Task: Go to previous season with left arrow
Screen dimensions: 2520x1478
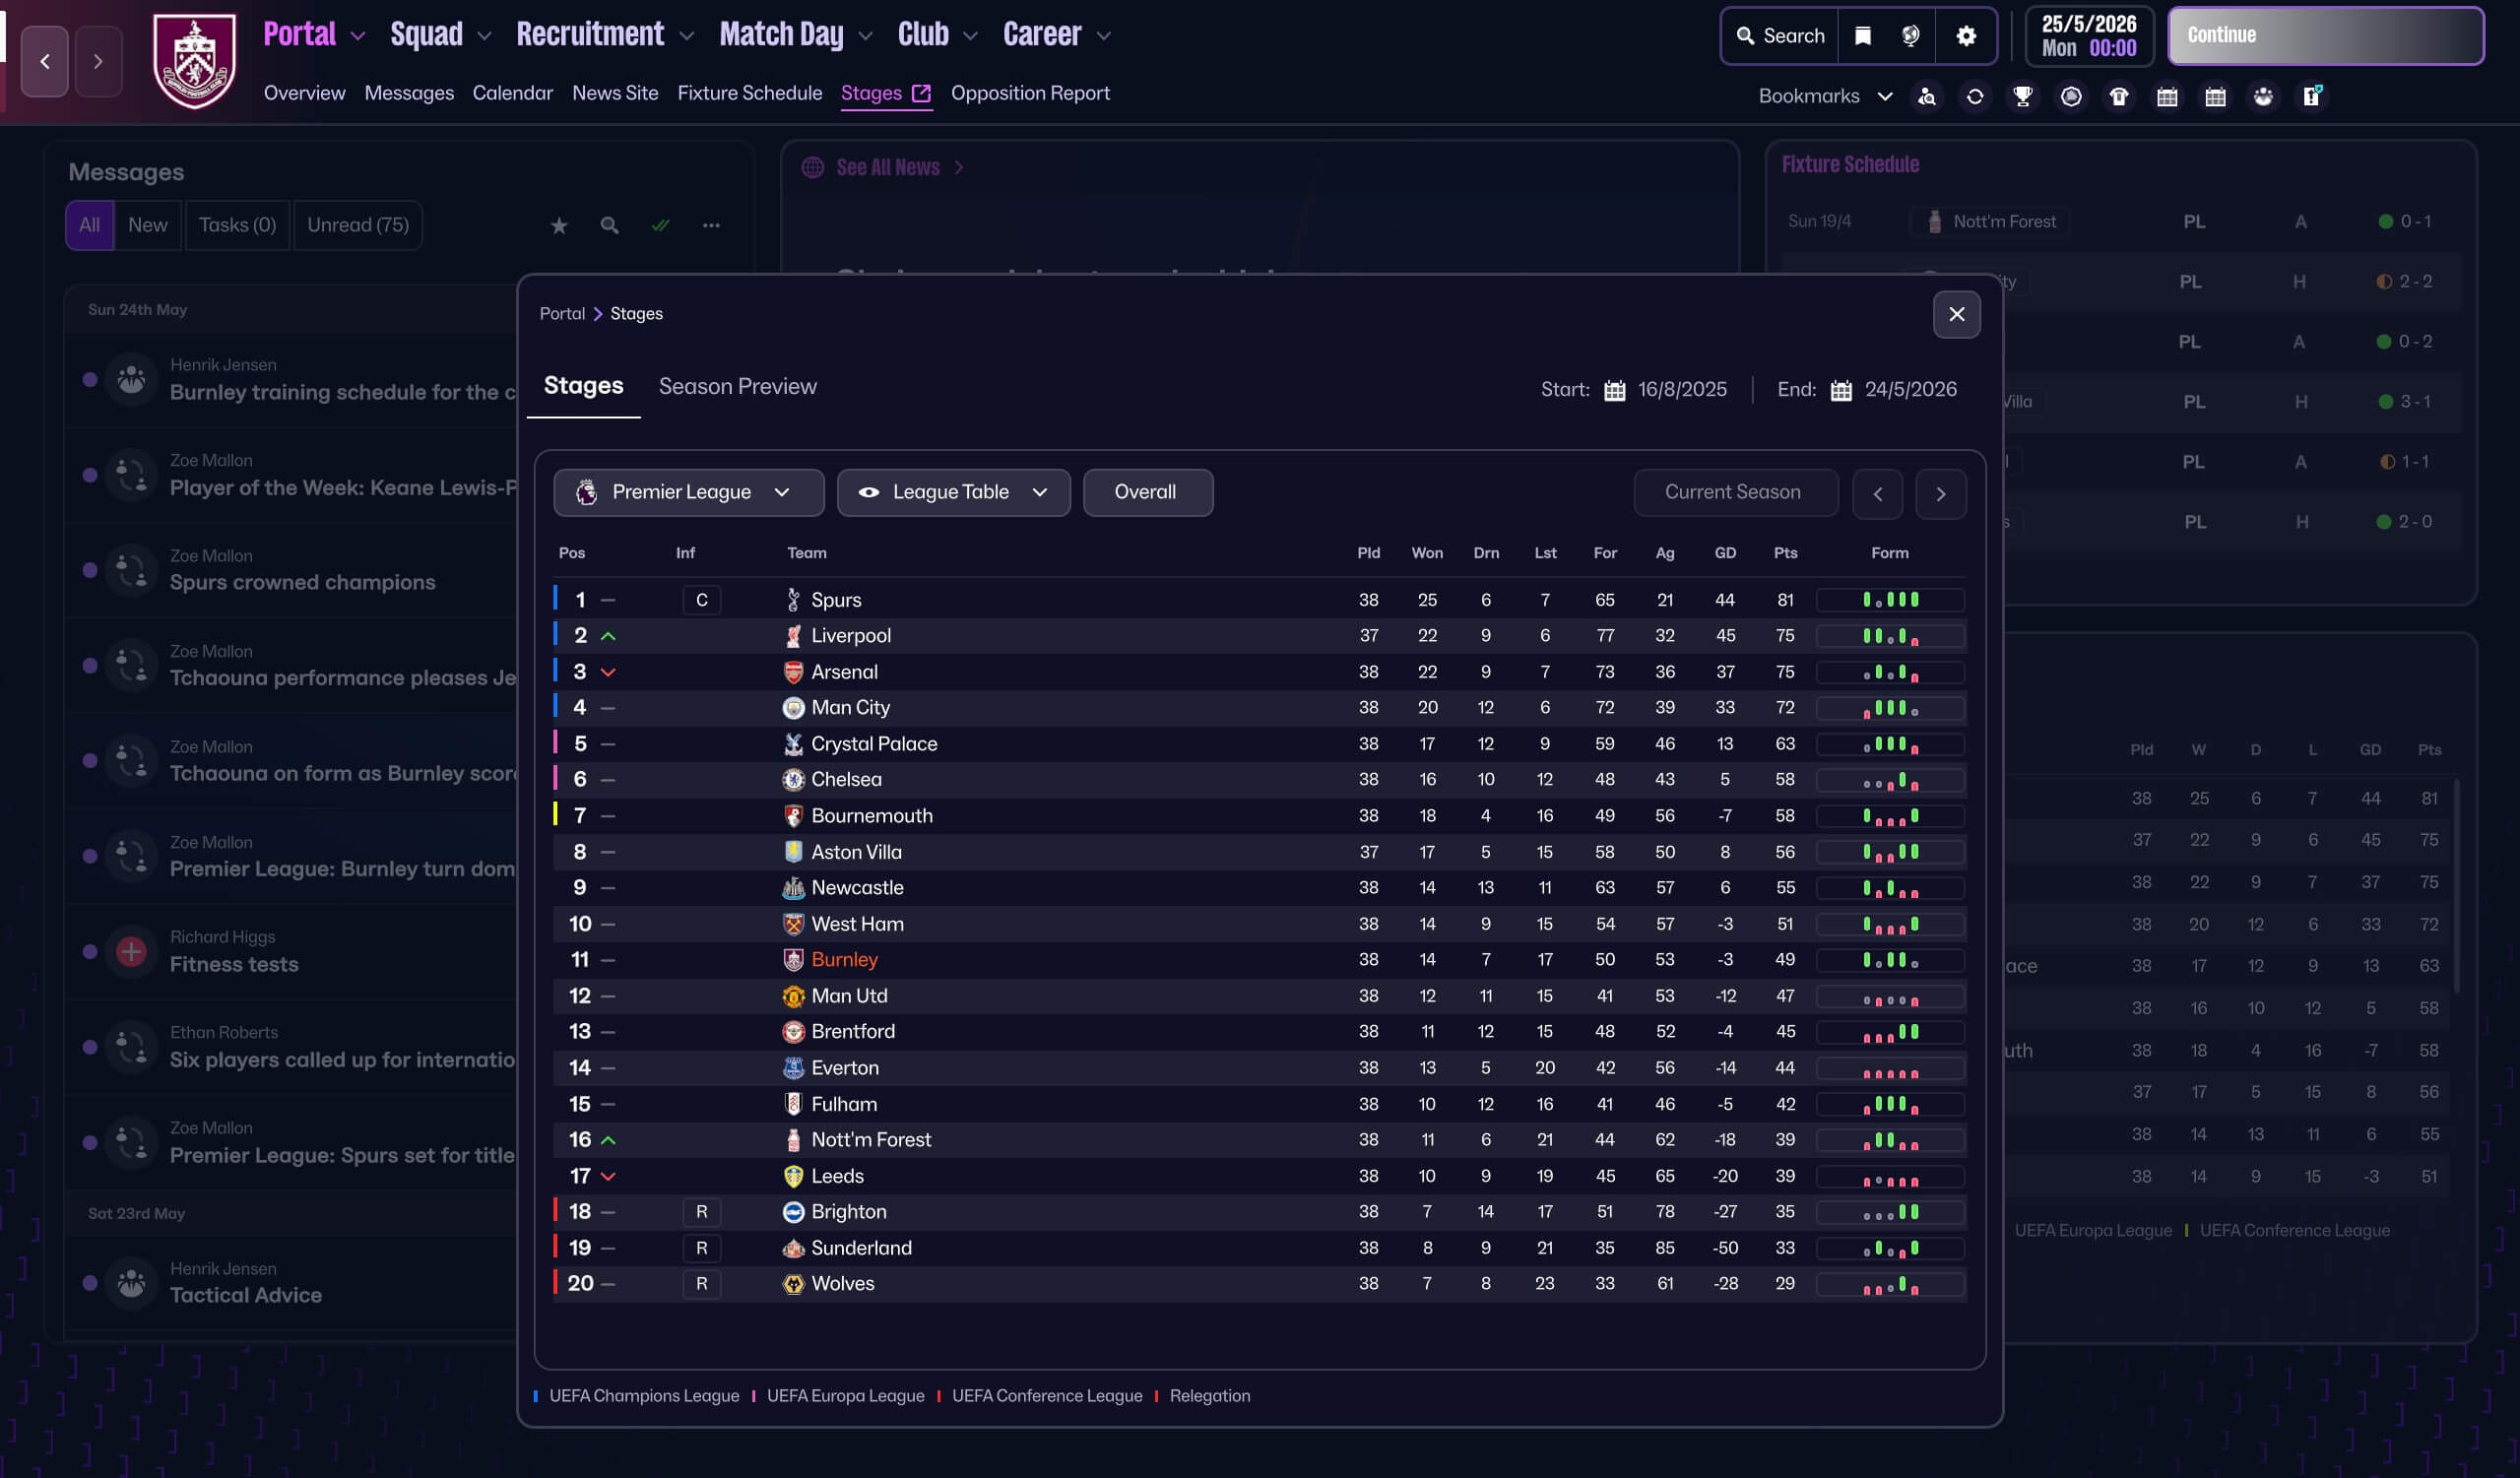Action: [1877, 494]
